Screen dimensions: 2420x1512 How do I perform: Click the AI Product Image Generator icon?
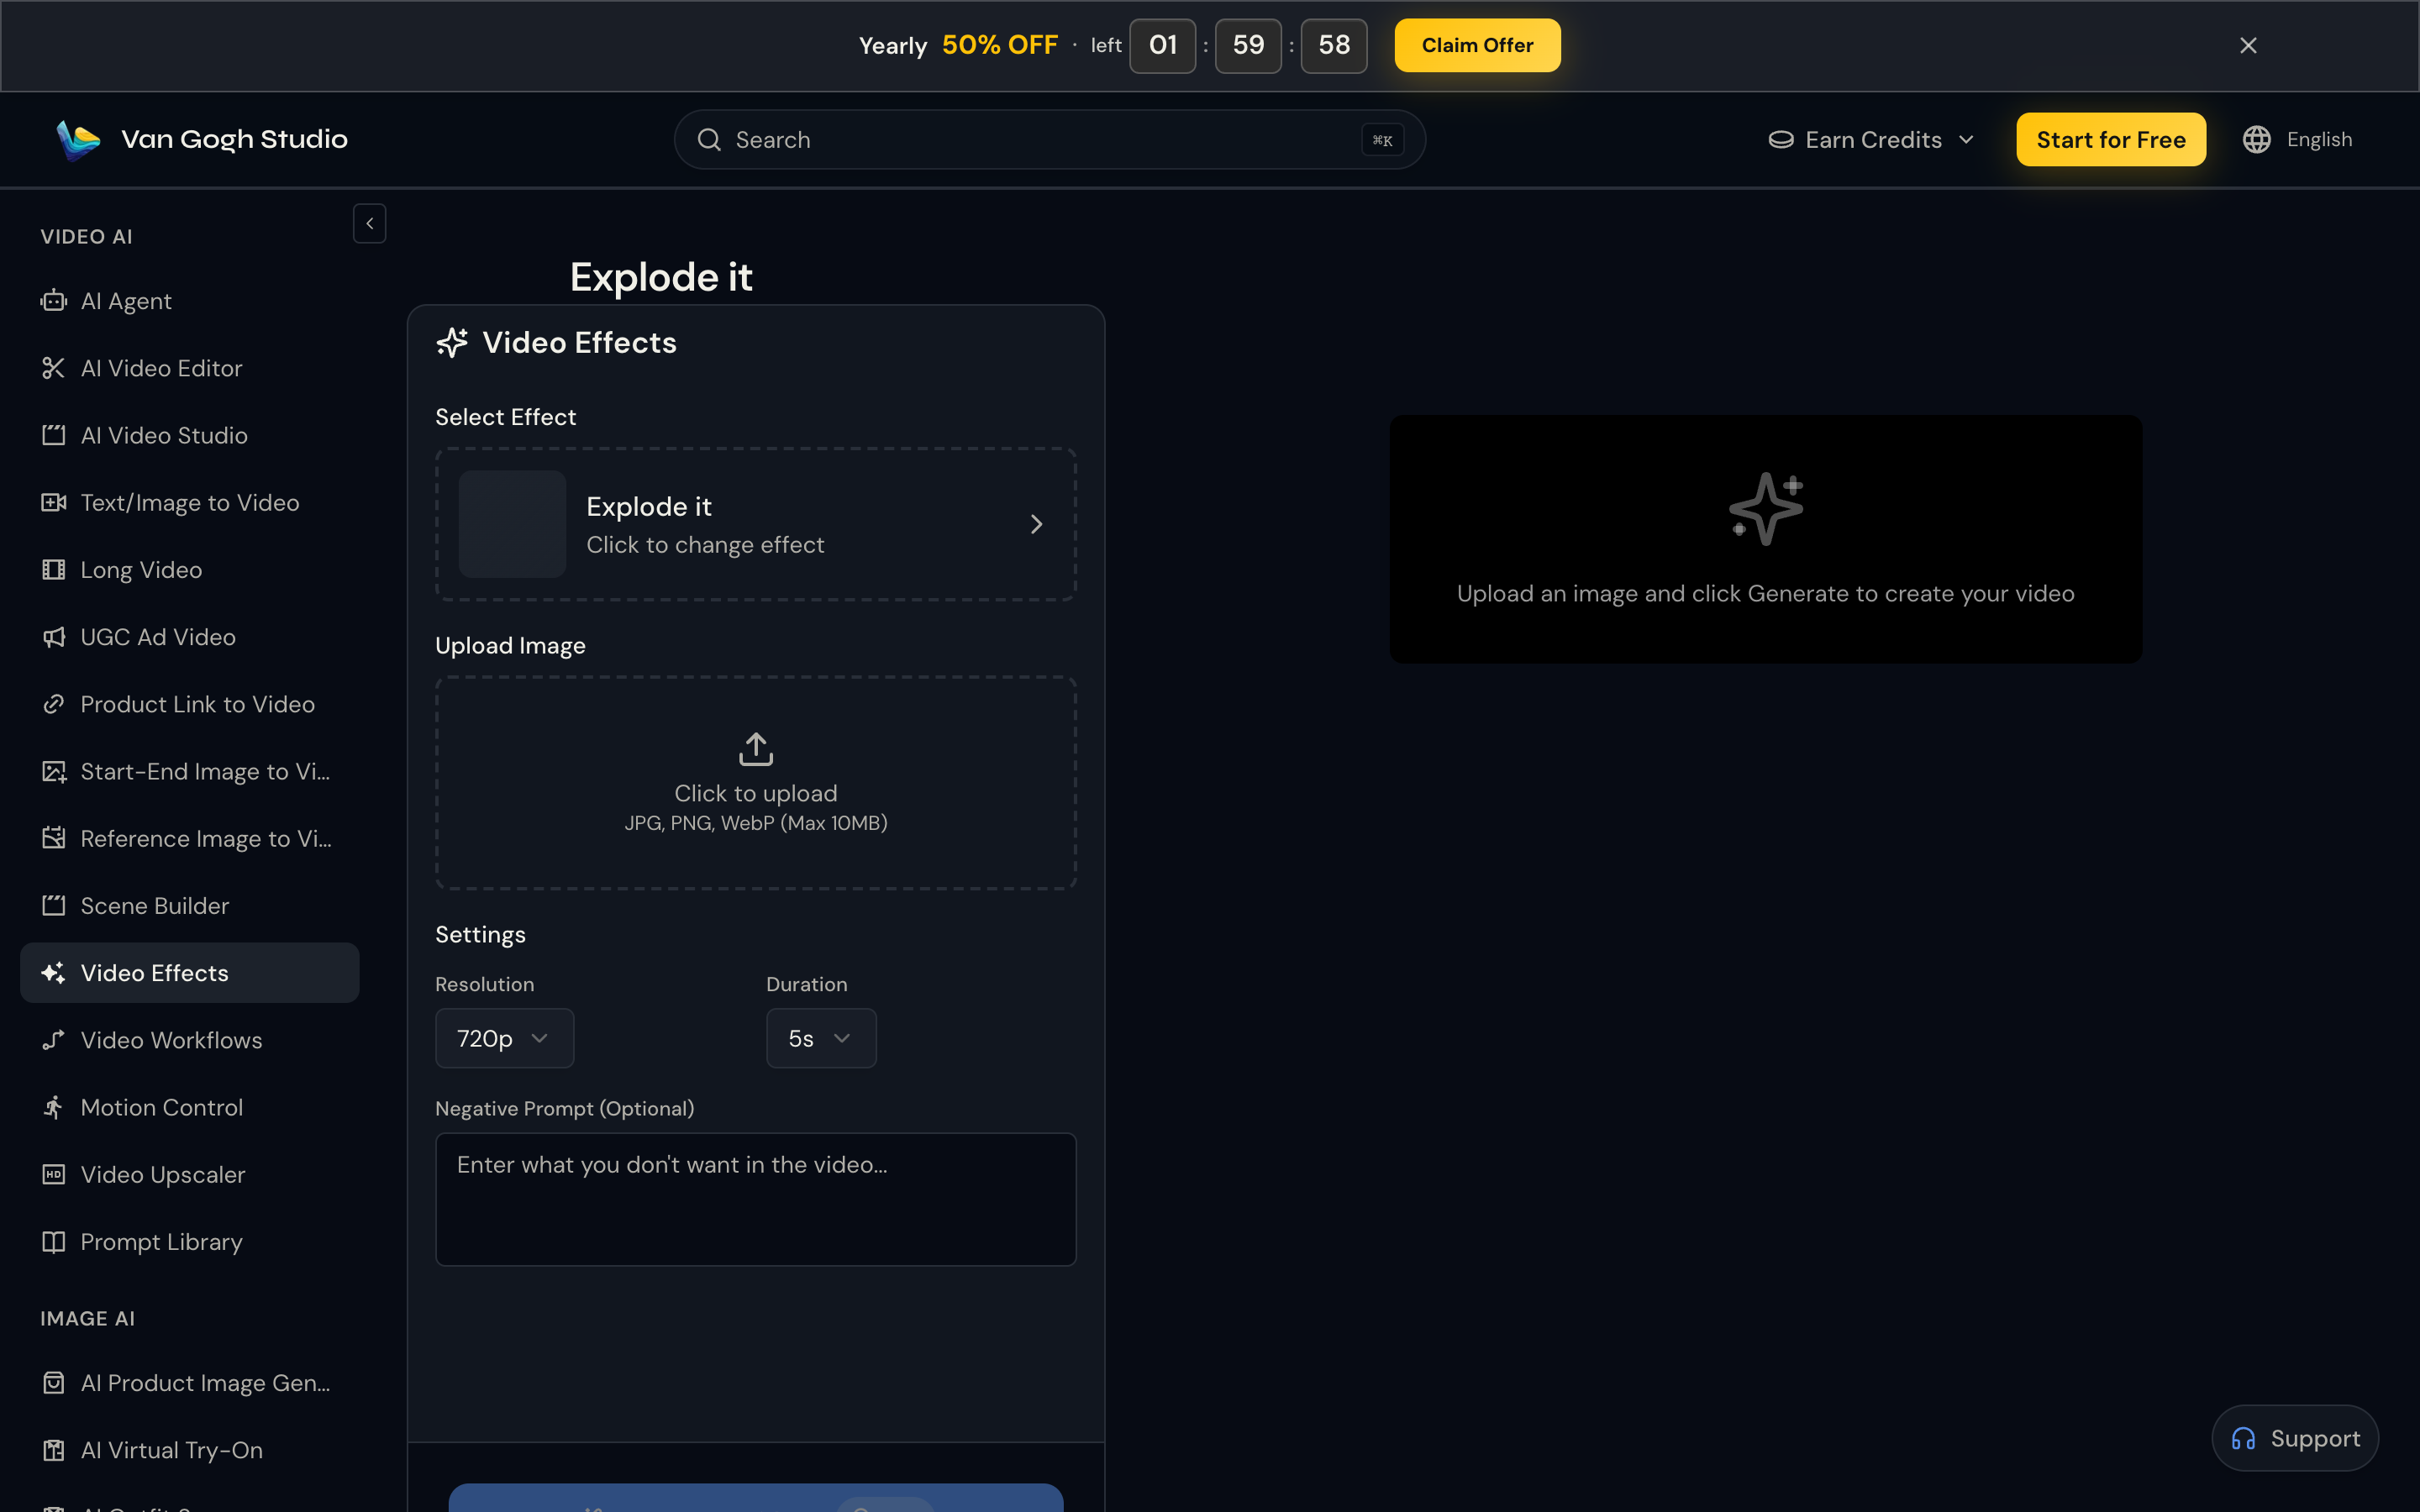54,1382
